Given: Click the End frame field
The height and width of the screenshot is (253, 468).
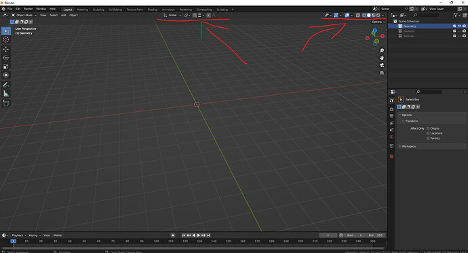Looking at the screenshot, I should point(376,235).
